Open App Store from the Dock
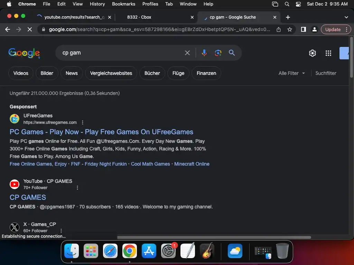 149,251
